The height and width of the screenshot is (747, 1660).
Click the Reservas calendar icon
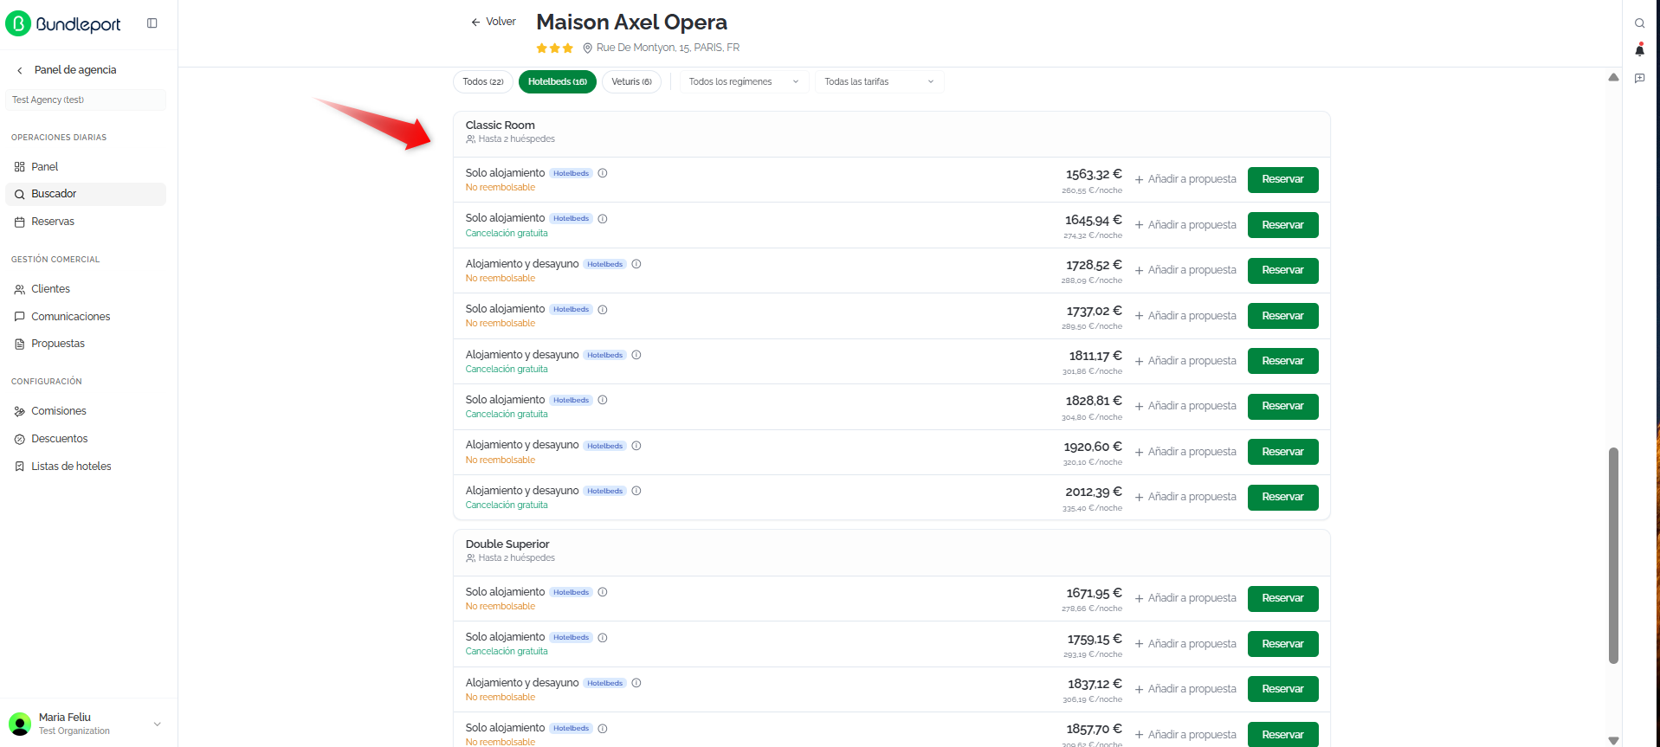tap(19, 222)
